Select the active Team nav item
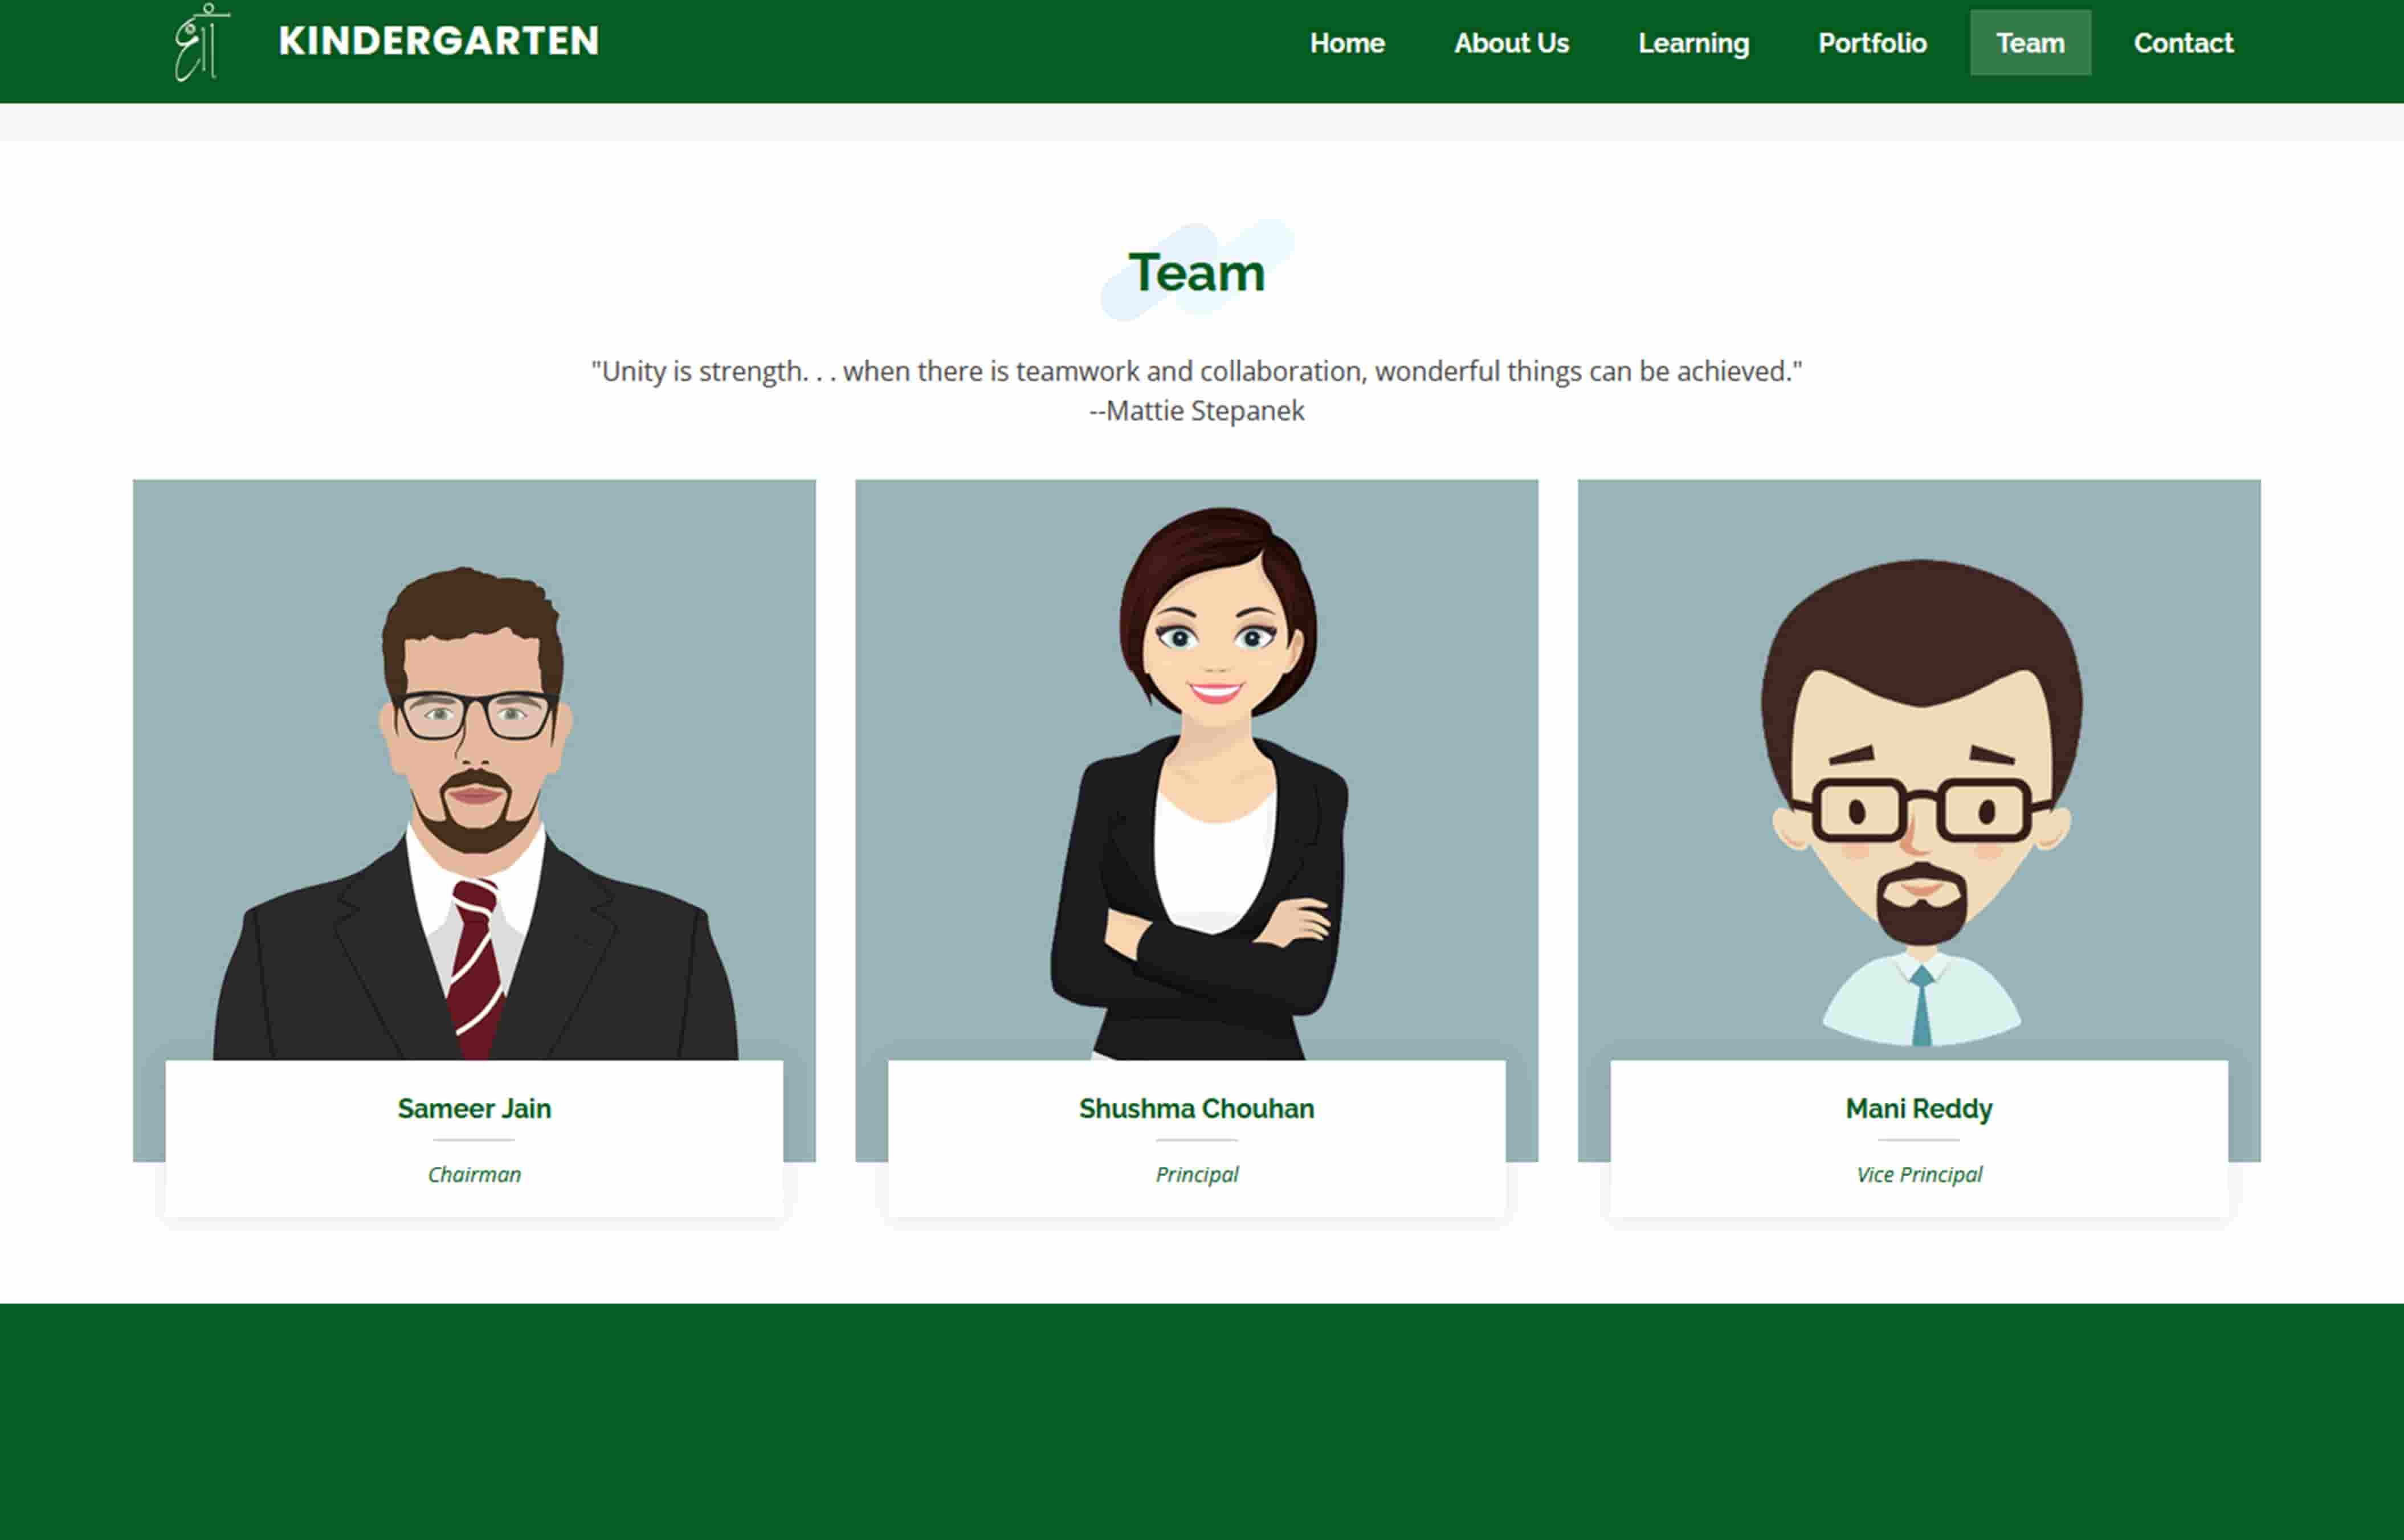The height and width of the screenshot is (1540, 2404). click(2030, 43)
